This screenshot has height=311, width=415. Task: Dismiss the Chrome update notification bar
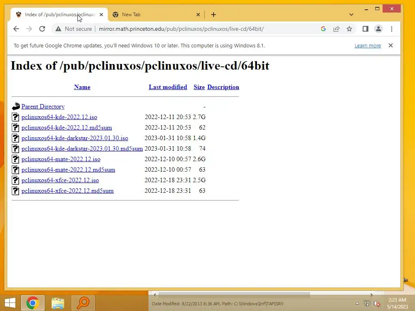[391, 45]
